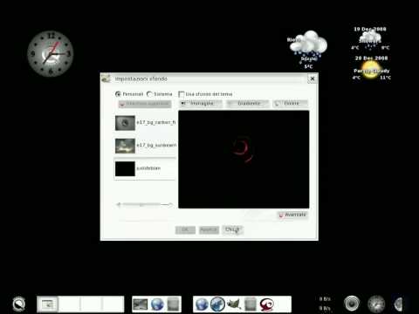This screenshot has height=314, width=419.
Task: Select the e17_bg_sunbeam wallpaper thumbnail
Action: pos(125,146)
